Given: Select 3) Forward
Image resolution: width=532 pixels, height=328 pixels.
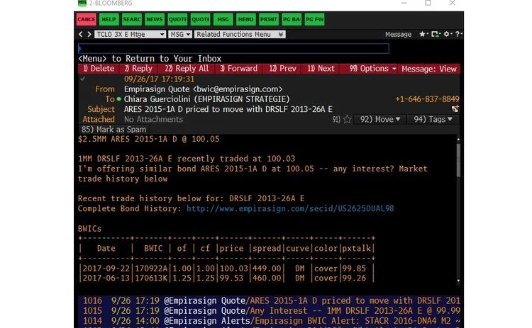Looking at the screenshot, I should tap(239, 69).
